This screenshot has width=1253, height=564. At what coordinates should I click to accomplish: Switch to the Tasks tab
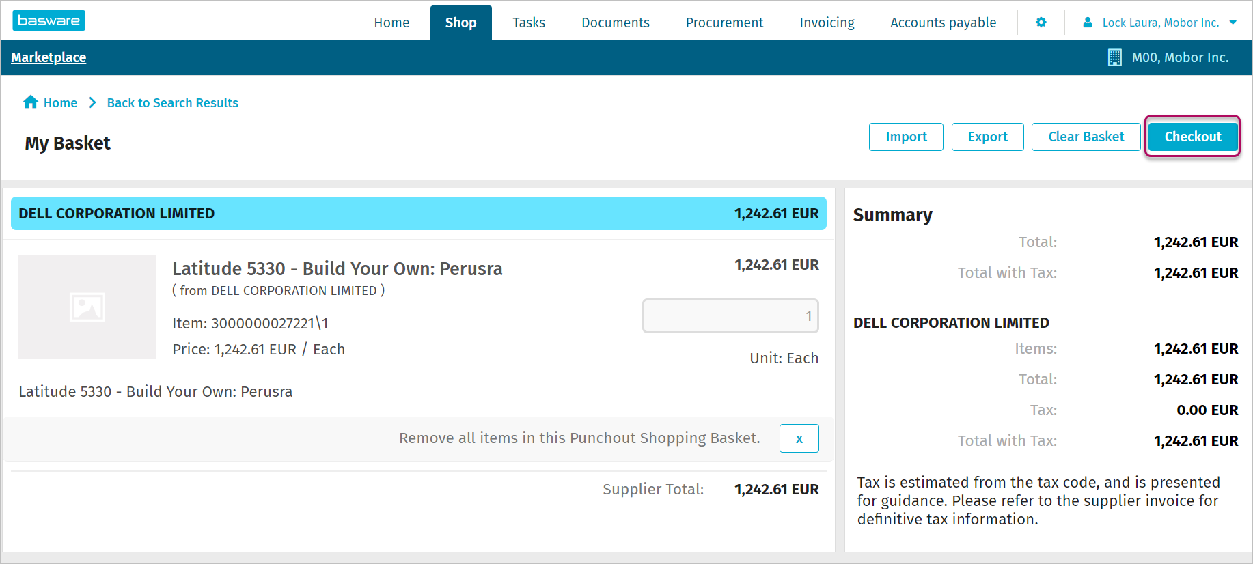(529, 23)
